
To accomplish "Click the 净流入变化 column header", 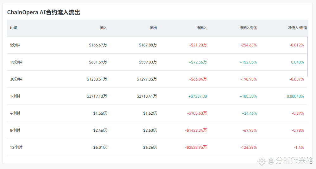I will (x=248, y=28).
